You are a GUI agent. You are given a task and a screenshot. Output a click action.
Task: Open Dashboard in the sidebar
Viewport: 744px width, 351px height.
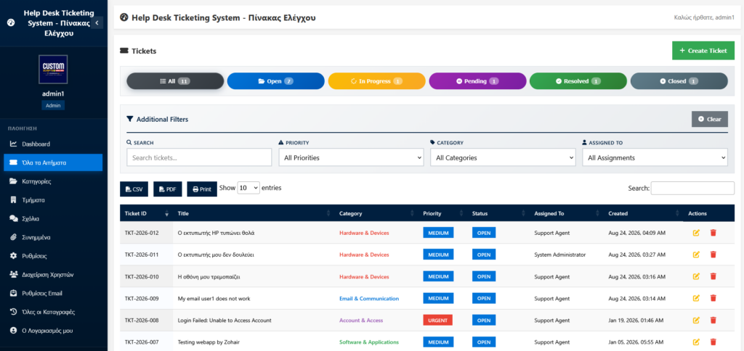tap(53, 144)
